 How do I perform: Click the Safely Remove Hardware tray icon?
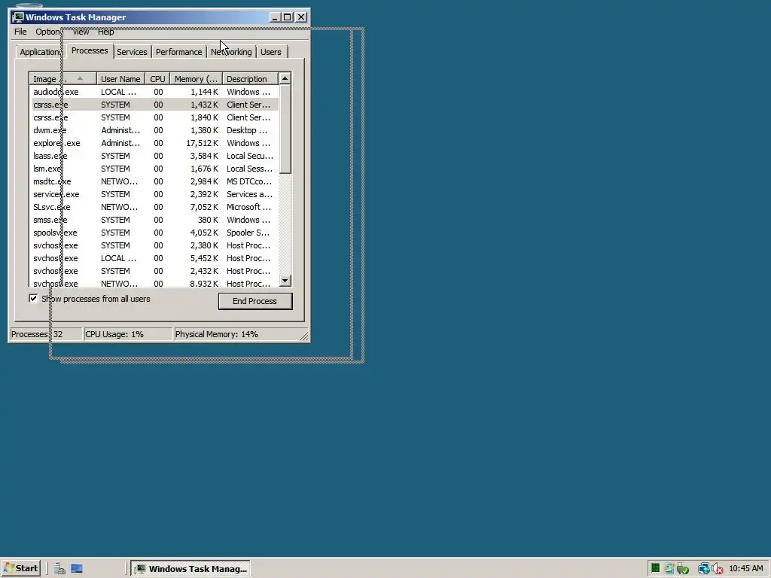[683, 569]
